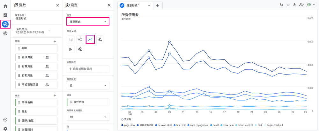Select the scatter plot visualization icon

click(x=100, y=40)
